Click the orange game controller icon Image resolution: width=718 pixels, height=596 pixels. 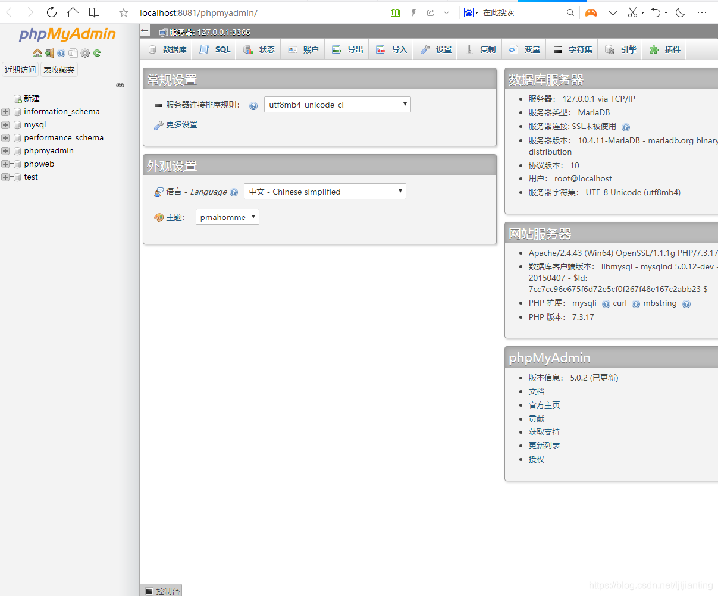[591, 12]
